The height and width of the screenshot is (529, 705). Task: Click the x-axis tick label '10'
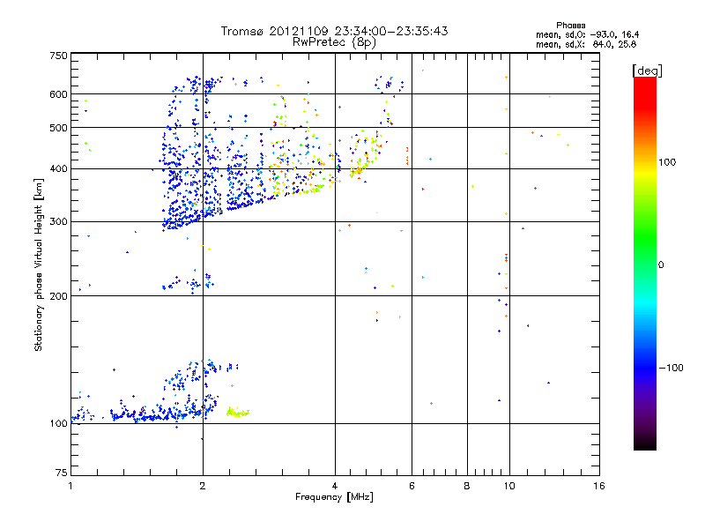point(509,486)
